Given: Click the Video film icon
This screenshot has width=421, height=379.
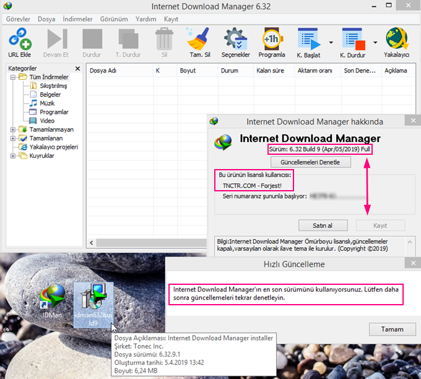Looking at the screenshot, I should click(x=33, y=121).
